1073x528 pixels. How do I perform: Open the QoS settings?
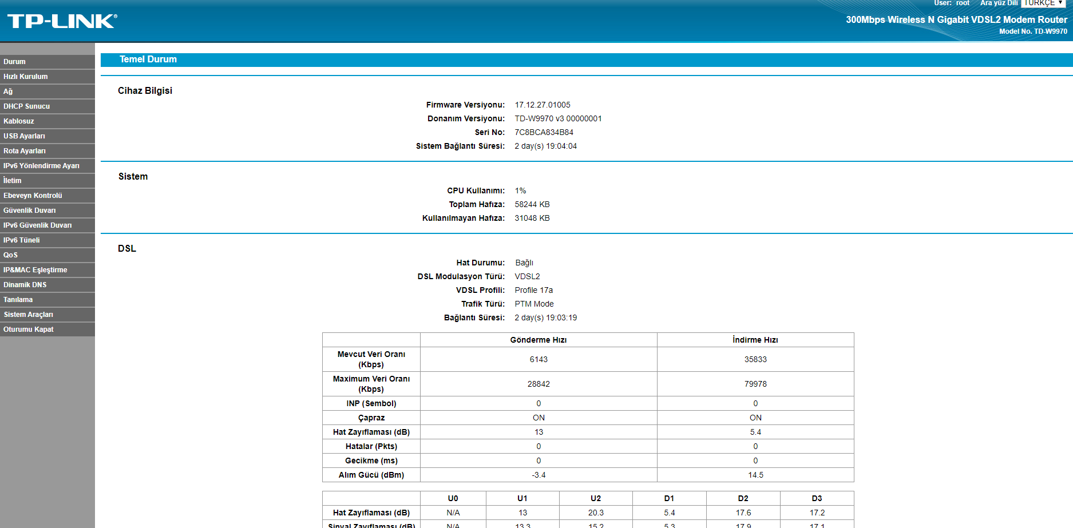pyautogui.click(x=47, y=255)
